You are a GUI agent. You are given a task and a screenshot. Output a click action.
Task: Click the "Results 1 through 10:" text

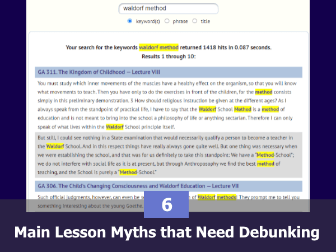click(x=169, y=57)
